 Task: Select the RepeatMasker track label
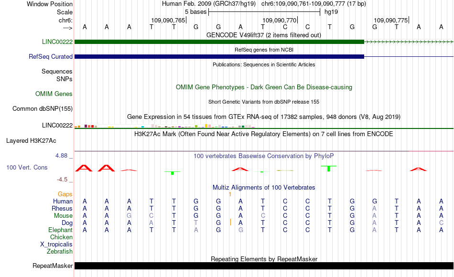[x=53, y=266]
